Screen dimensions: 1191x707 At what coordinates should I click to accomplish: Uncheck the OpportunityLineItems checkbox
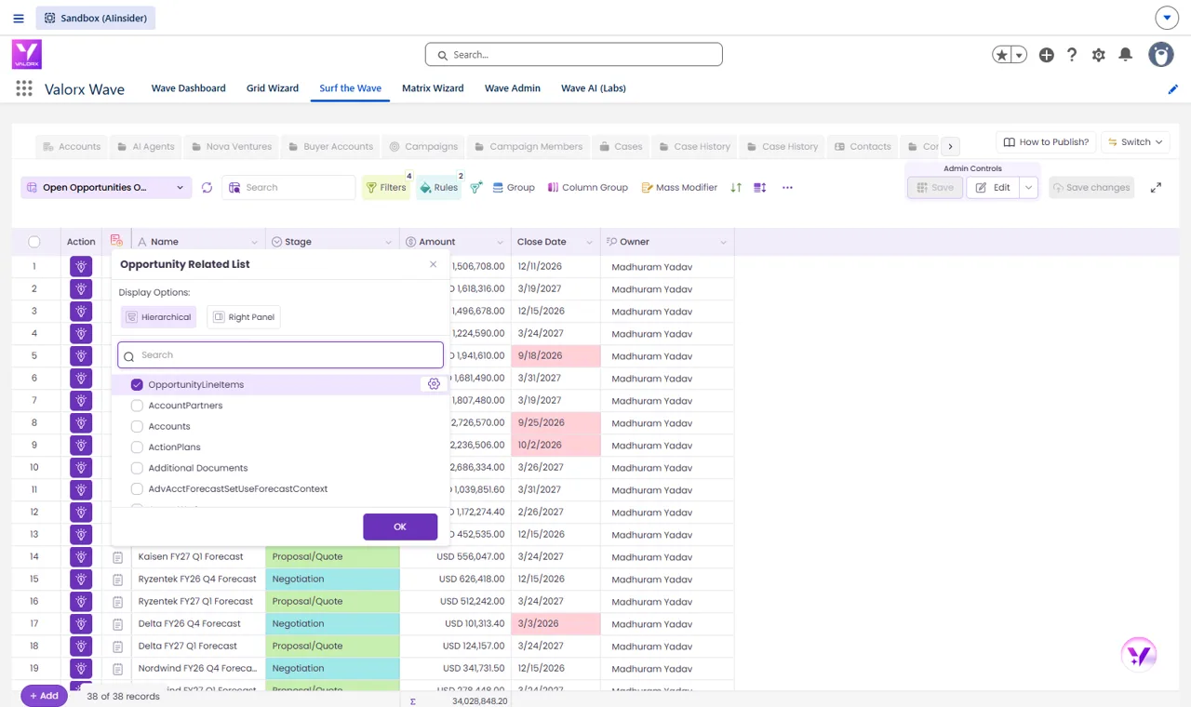pos(137,384)
